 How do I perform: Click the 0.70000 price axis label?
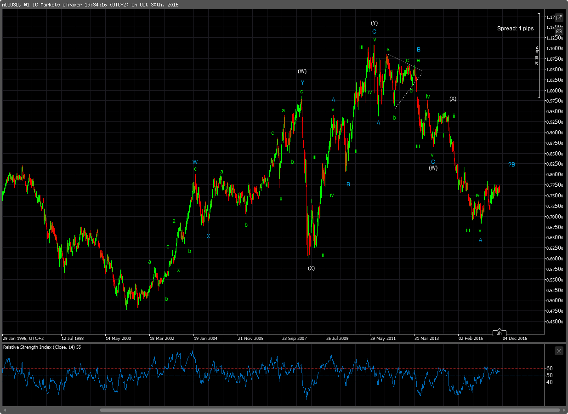point(555,217)
